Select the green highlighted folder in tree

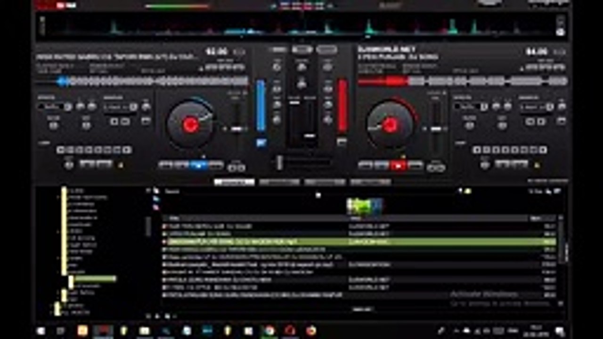(x=94, y=279)
